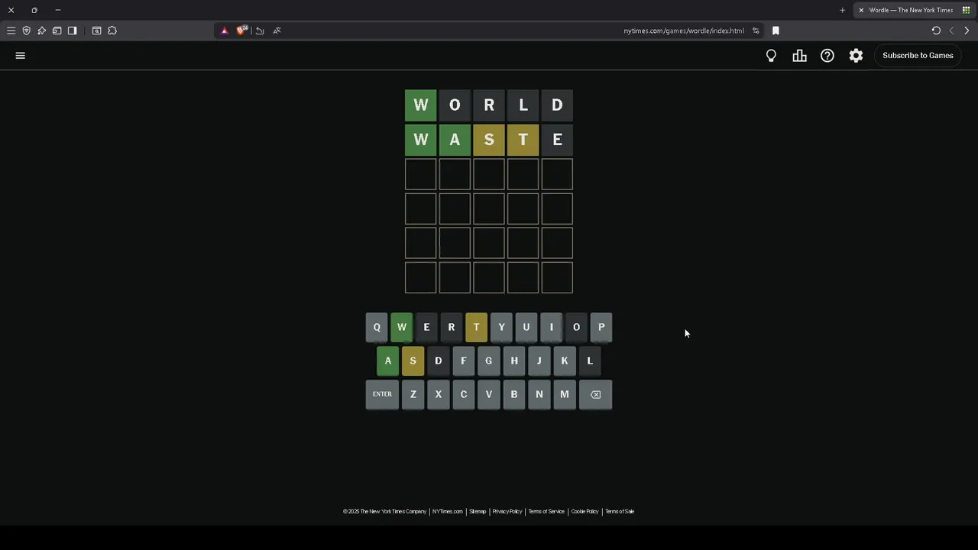Tap the J key
The width and height of the screenshot is (978, 550).
tap(539, 361)
